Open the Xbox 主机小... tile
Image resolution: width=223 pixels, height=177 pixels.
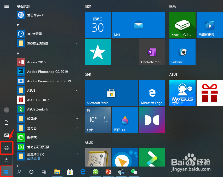[x=182, y=25]
